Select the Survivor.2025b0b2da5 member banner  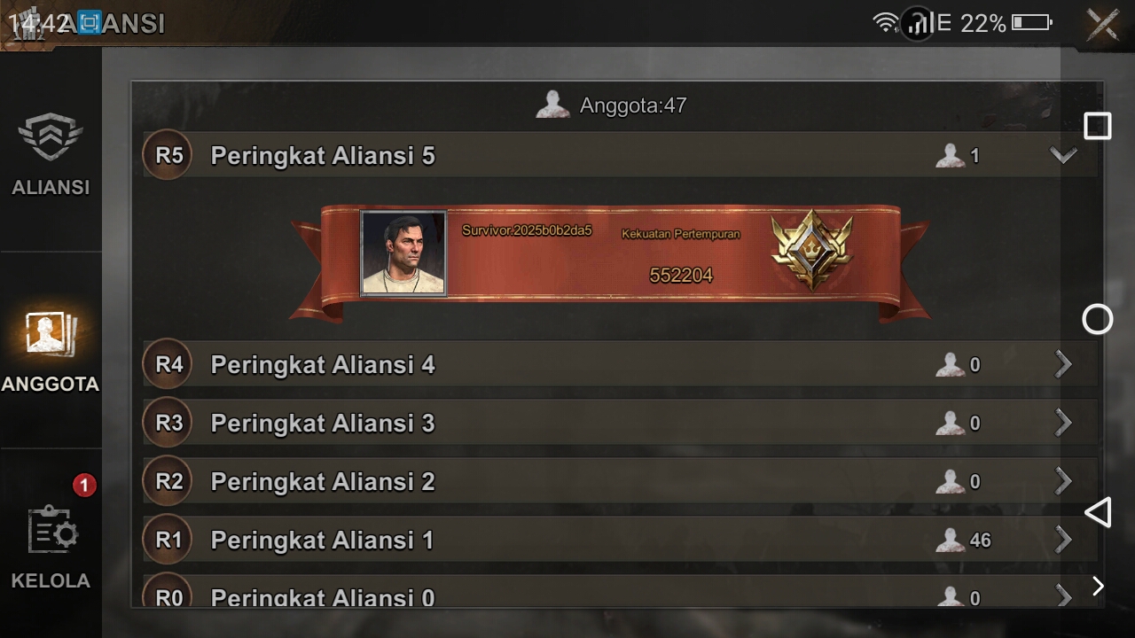(610, 258)
